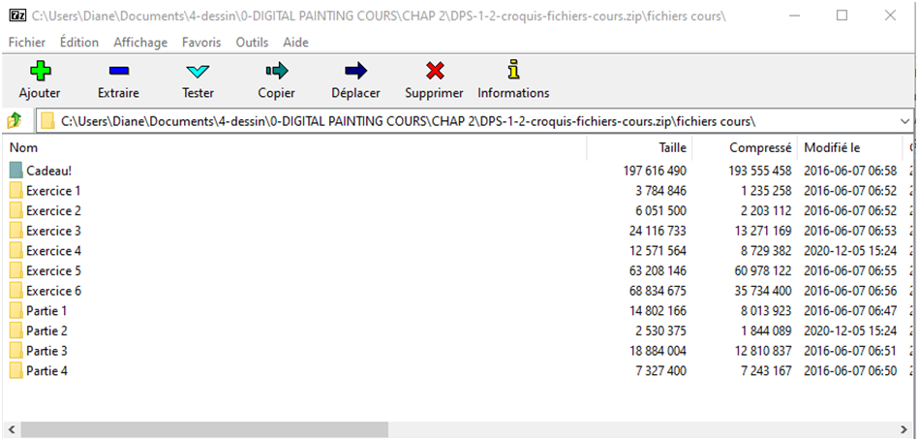Select the Exercice 3 row name
Screen dimensions: 919x441
point(53,231)
